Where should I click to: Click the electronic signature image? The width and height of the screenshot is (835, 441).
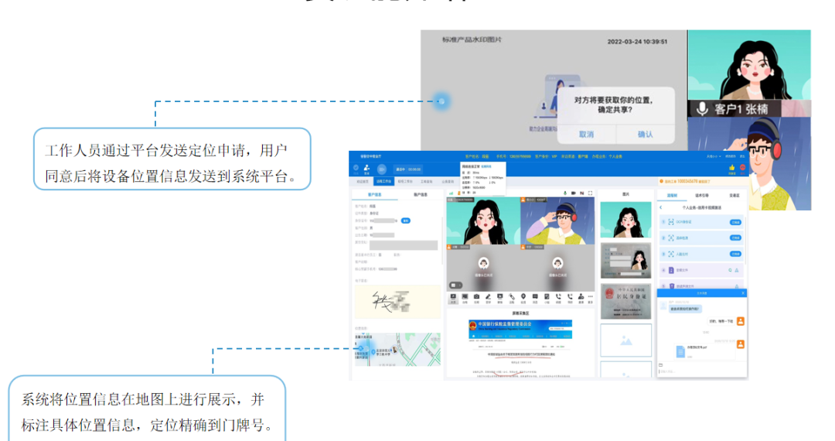point(398,302)
